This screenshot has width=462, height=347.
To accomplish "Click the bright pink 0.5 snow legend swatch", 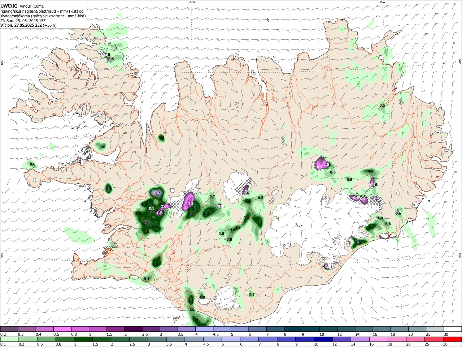I will pyautogui.click(x=62, y=329).
